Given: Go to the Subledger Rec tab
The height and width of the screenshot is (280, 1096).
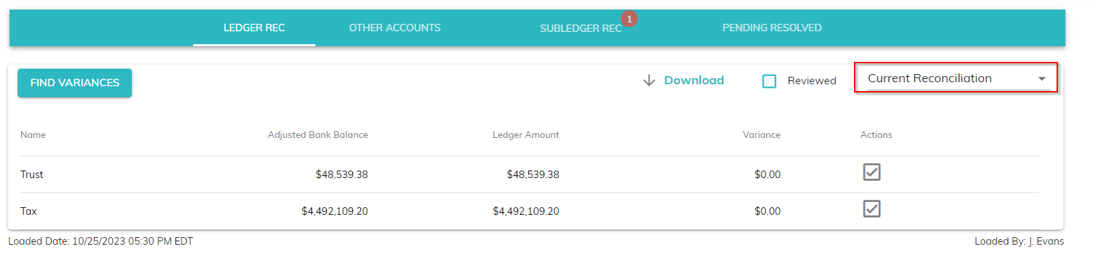Looking at the screenshot, I should 580,29.
